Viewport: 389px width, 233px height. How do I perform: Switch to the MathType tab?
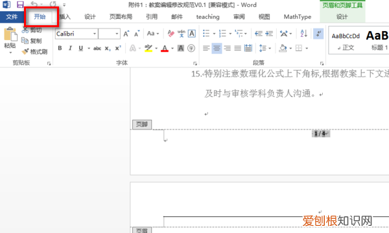(298, 17)
